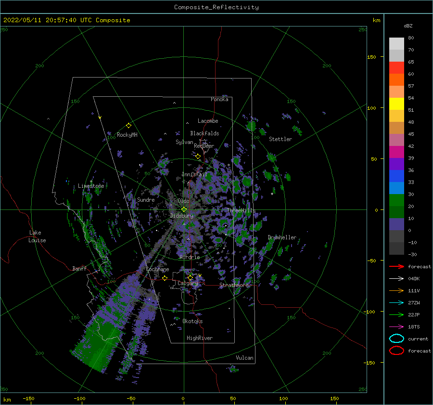Viewport: 433px width, 405px height.
Task: Click the Banff label
Action: [x=79, y=269]
